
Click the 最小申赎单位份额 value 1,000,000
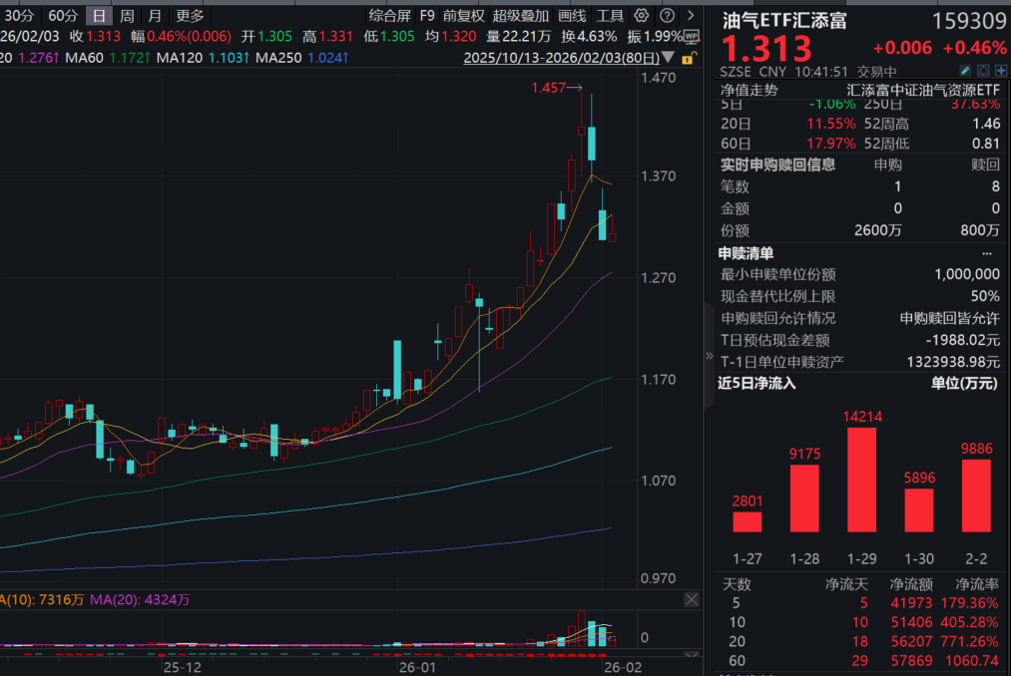[967, 274]
